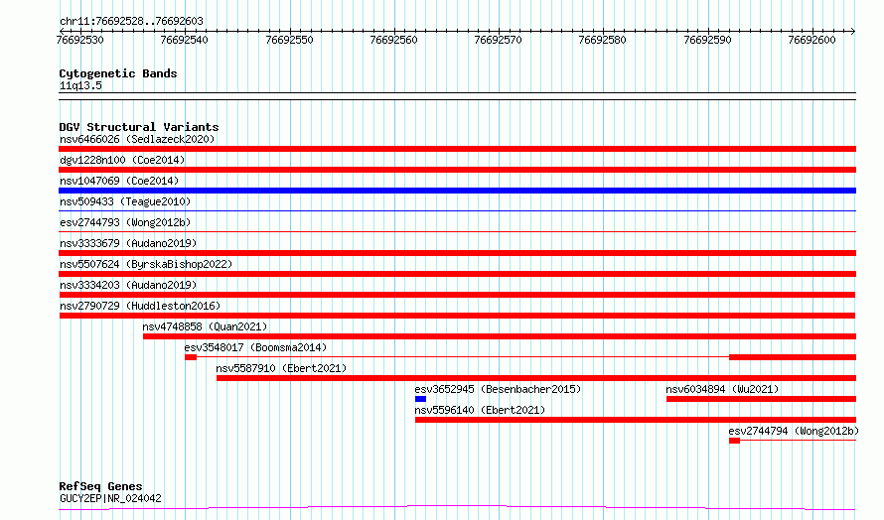Click the nsv4748858 (Quan2021) label
The width and height of the screenshot is (884, 520).
click(205, 326)
